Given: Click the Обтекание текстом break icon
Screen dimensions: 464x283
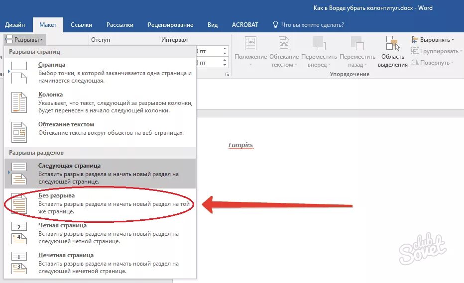Looking at the screenshot, I should pyautogui.click(x=19, y=132).
